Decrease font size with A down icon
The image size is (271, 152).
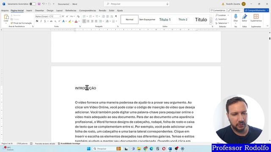tap(67, 16)
